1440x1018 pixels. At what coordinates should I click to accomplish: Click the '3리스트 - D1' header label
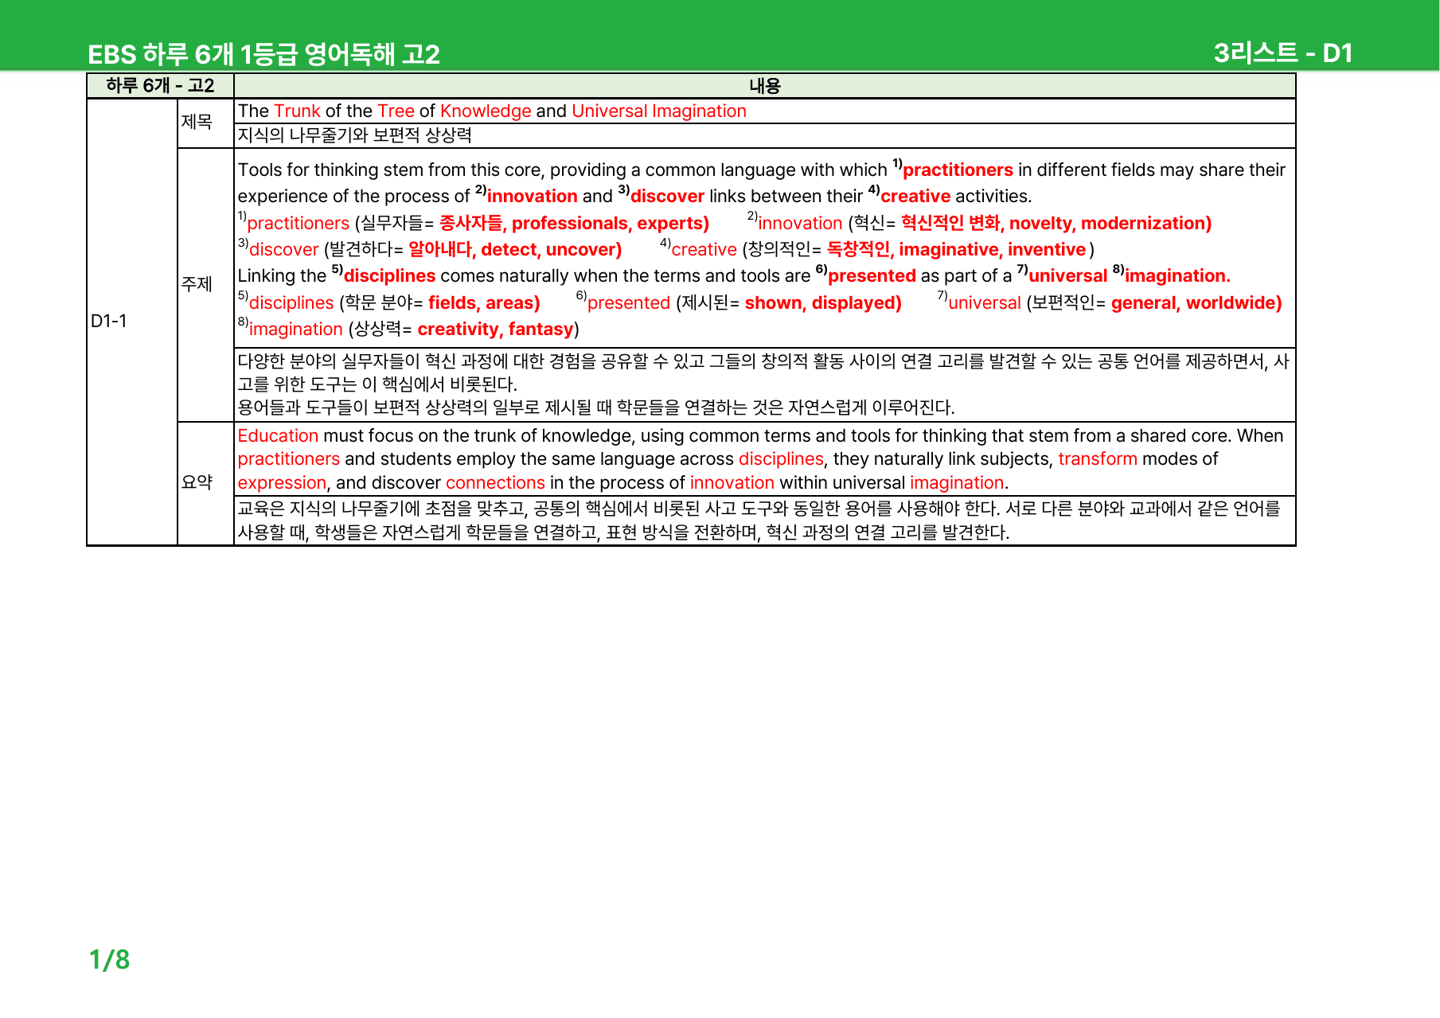click(x=1283, y=53)
